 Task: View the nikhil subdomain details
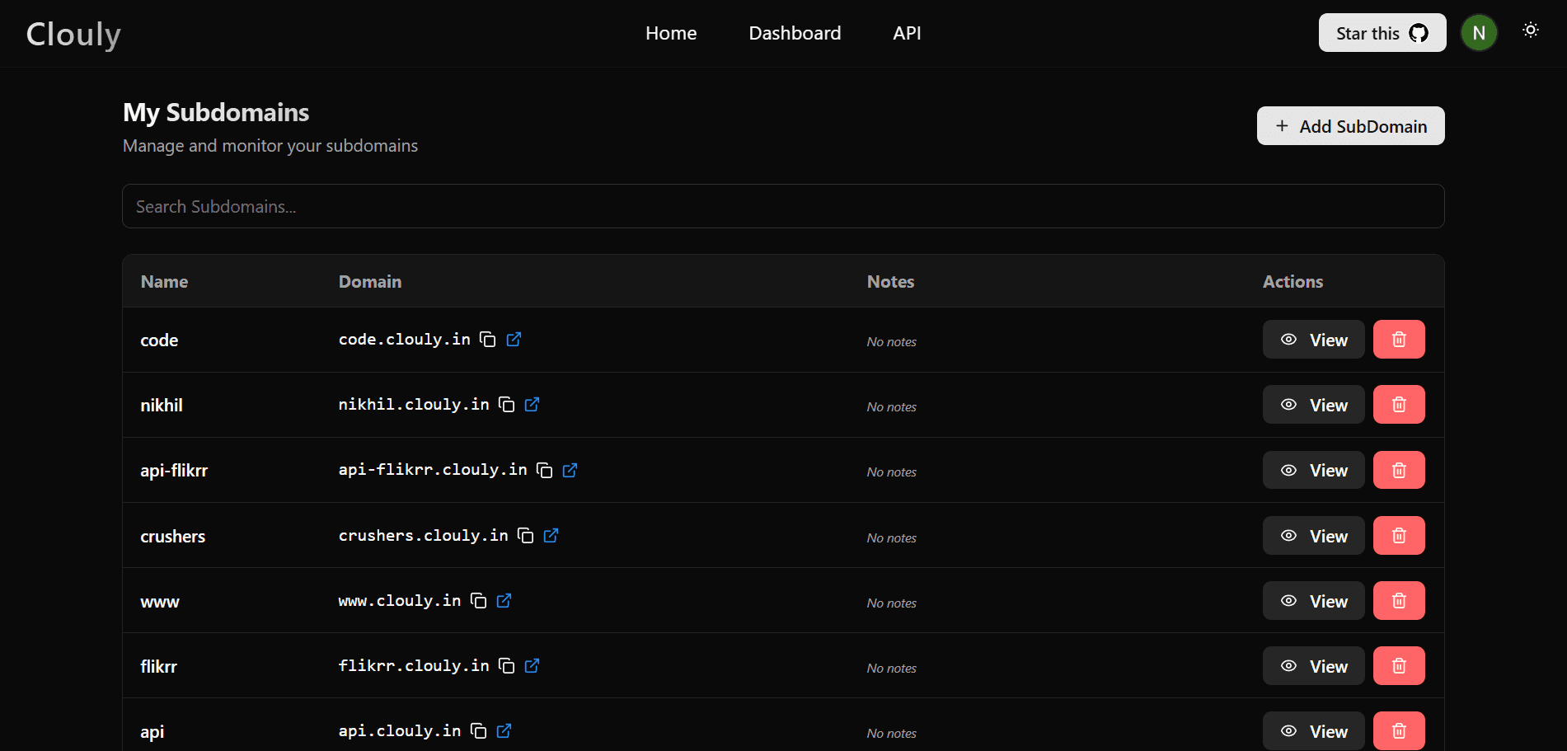1313,405
